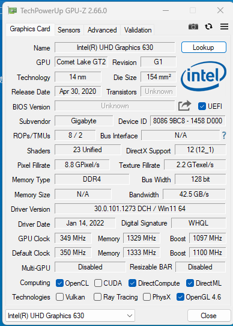This screenshot has width=233, height=326.
Task: Toggle the DirectML checkbox
Action: (x=190, y=283)
